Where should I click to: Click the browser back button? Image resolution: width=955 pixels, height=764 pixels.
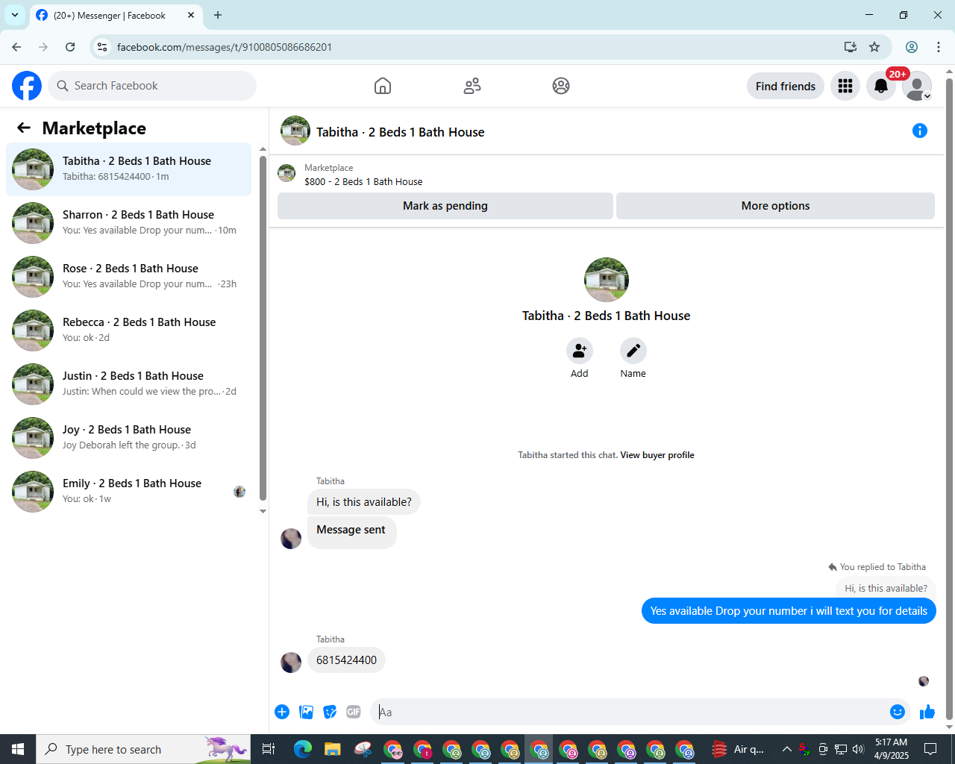click(x=16, y=47)
